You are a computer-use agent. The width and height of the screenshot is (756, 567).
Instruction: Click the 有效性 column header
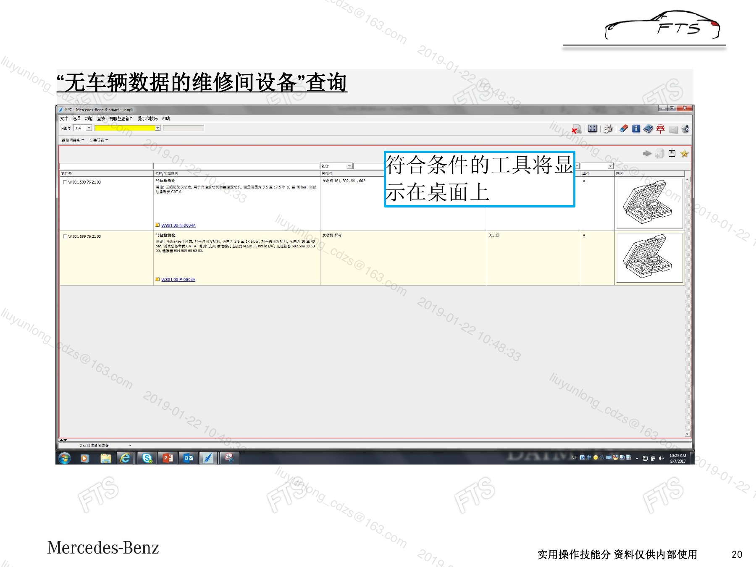(x=404, y=173)
